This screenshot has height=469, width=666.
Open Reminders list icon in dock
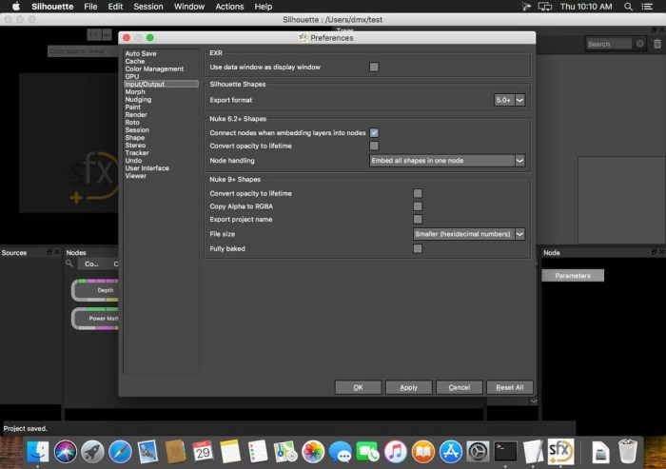[258, 452]
